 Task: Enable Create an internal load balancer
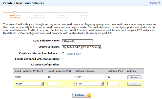[63, 53]
